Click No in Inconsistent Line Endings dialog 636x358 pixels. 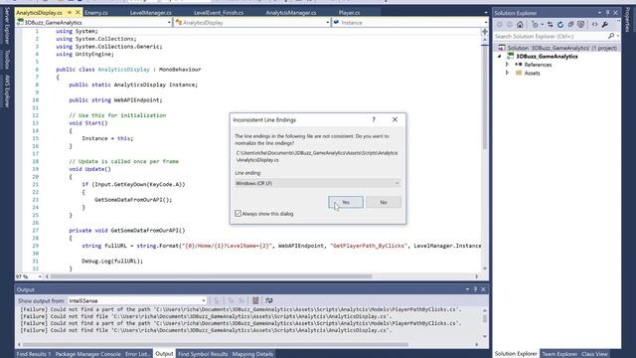pos(384,202)
